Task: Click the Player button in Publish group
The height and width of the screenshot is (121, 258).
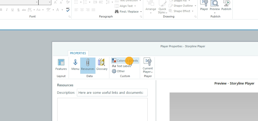Action: coord(204,5)
